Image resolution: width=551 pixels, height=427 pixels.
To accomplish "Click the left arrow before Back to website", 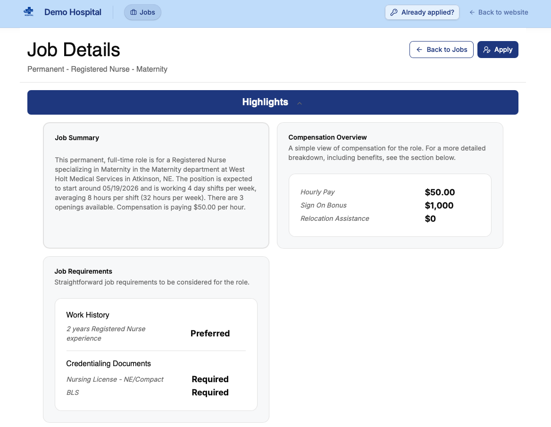I will pos(472,12).
